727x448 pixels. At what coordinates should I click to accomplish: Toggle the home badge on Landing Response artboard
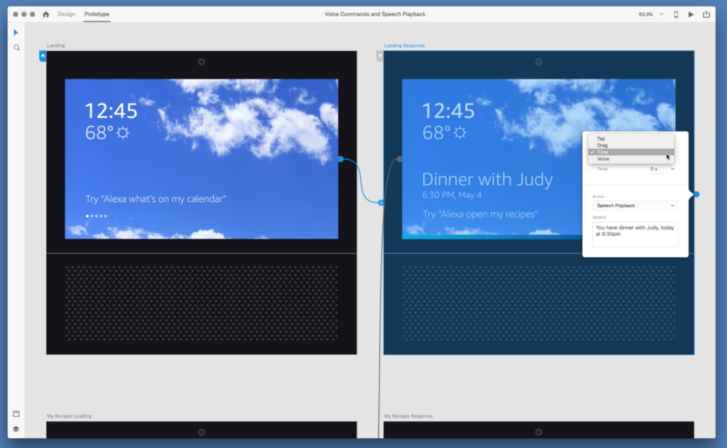(380, 55)
